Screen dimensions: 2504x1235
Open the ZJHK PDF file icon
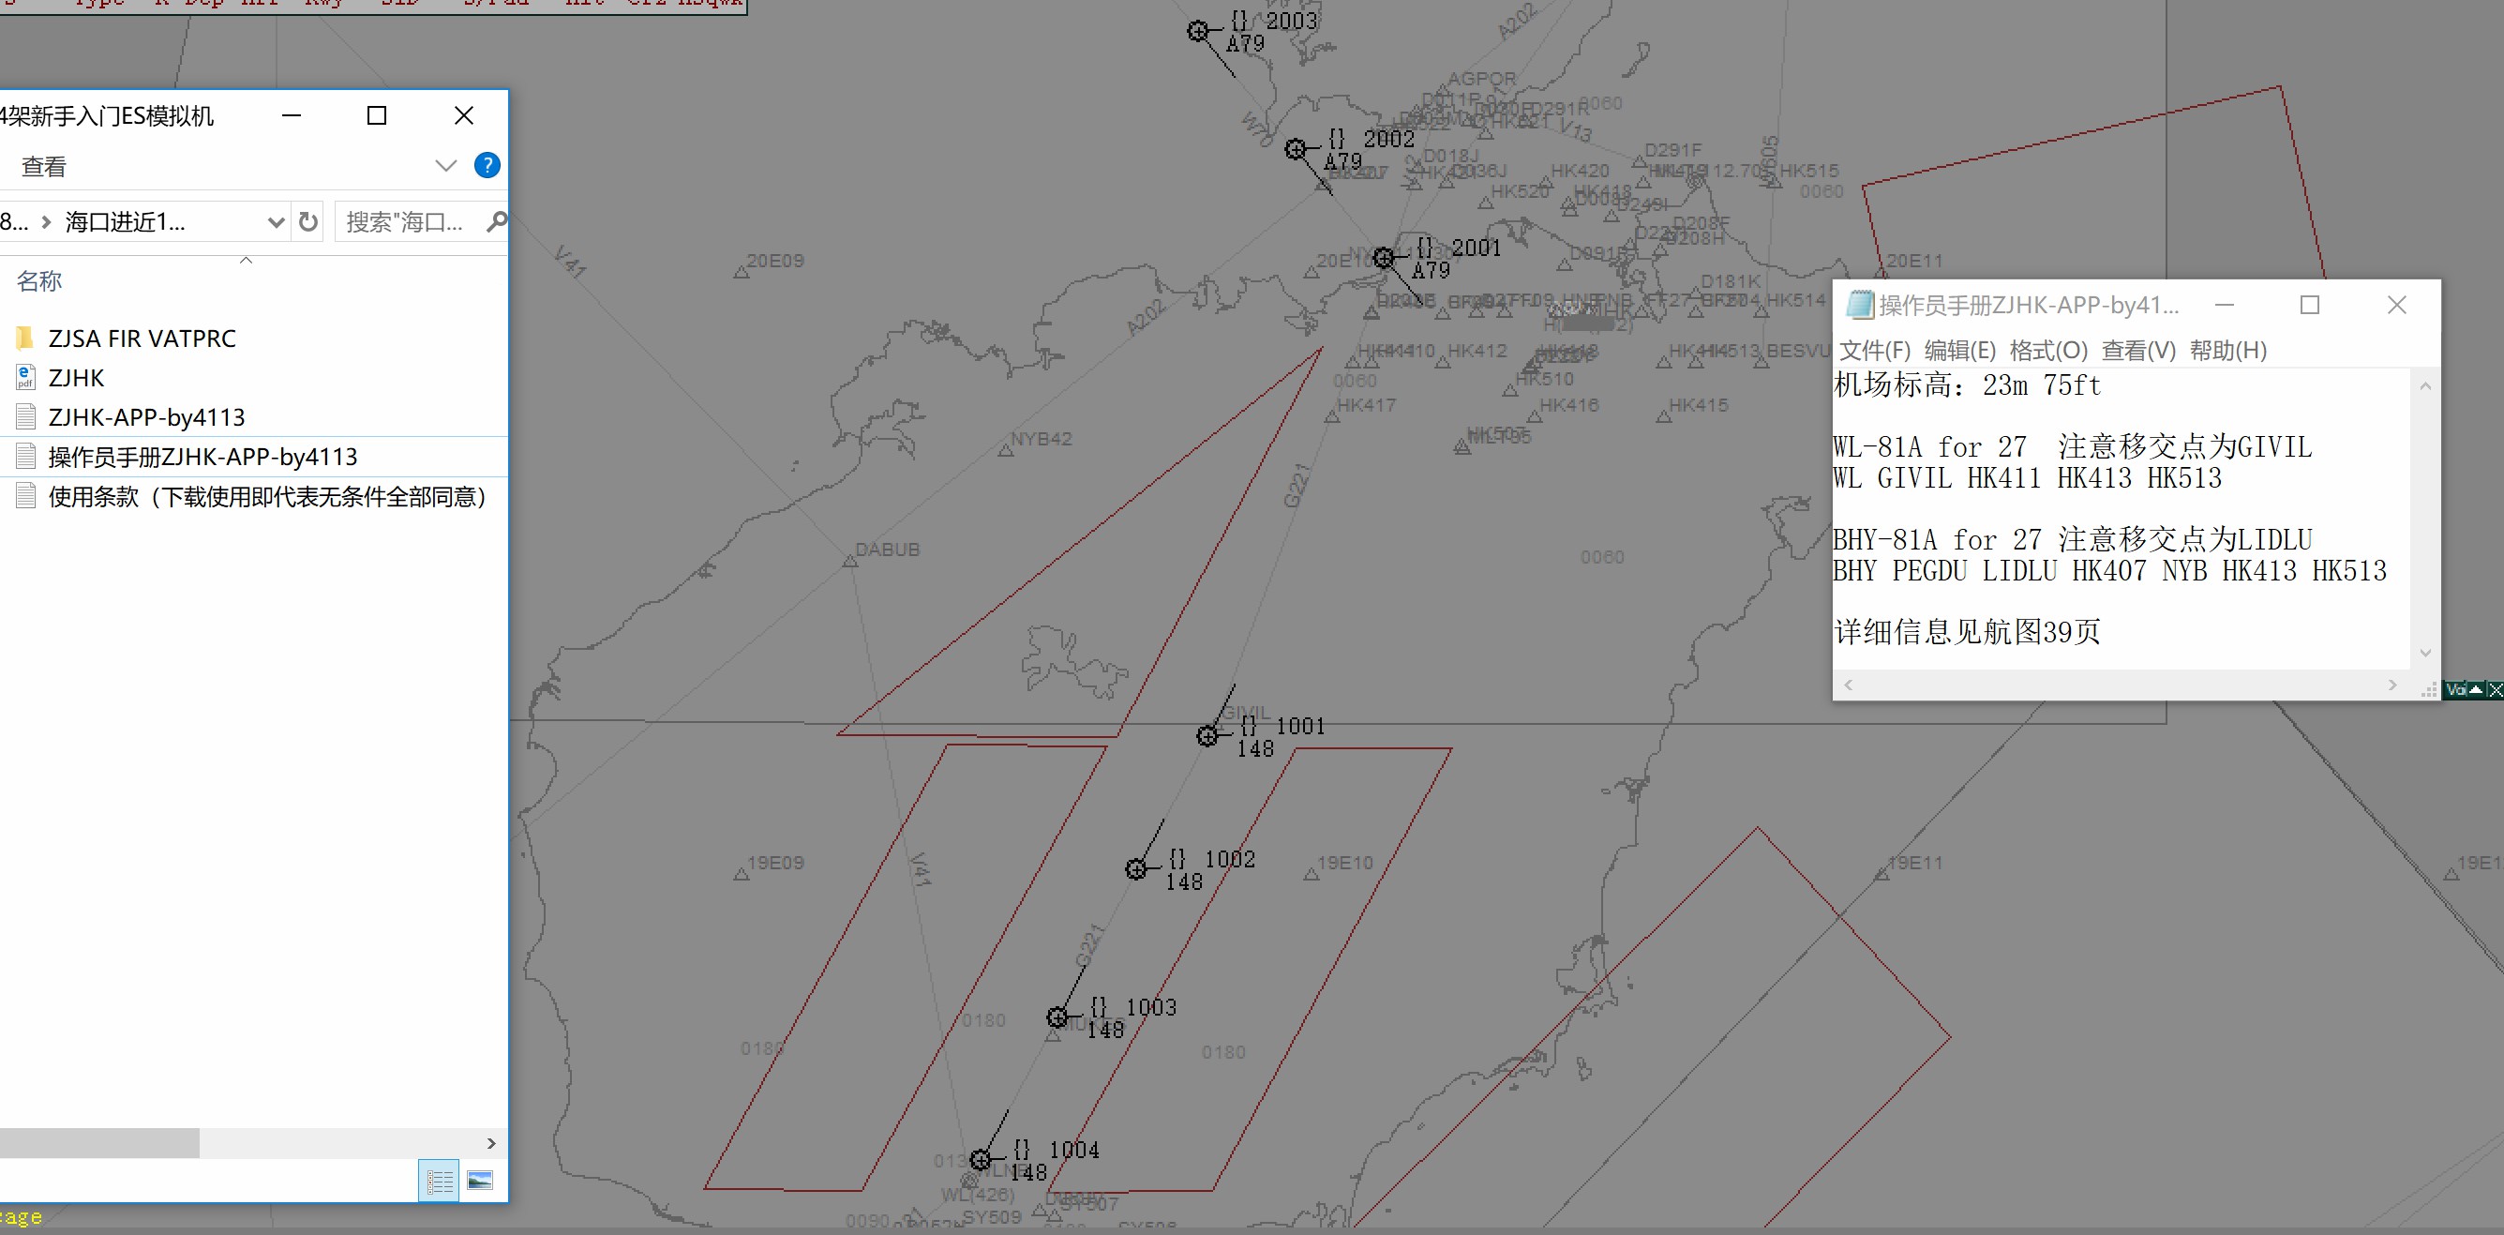[x=24, y=378]
